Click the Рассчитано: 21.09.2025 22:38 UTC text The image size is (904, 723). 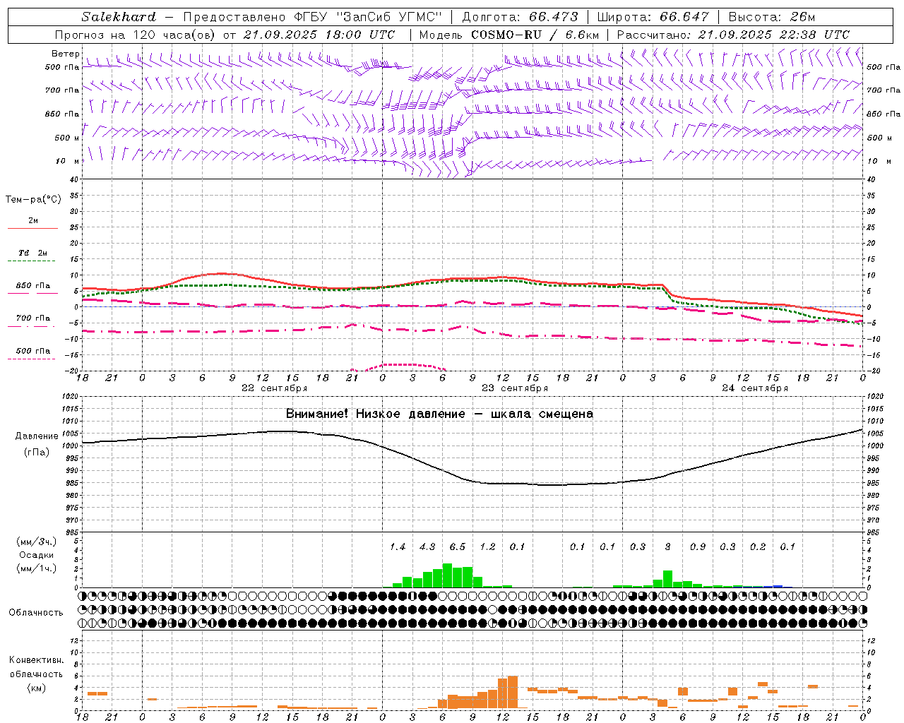[733, 35]
